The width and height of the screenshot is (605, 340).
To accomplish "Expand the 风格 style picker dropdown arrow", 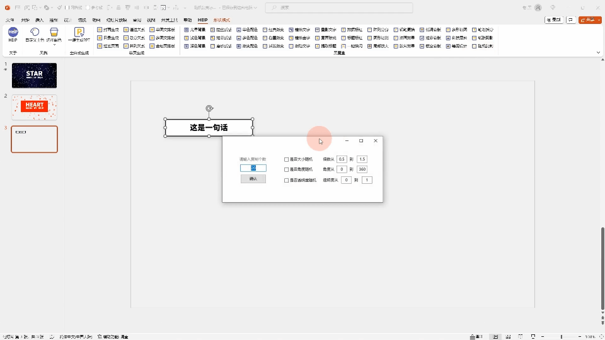I will [54, 45].
